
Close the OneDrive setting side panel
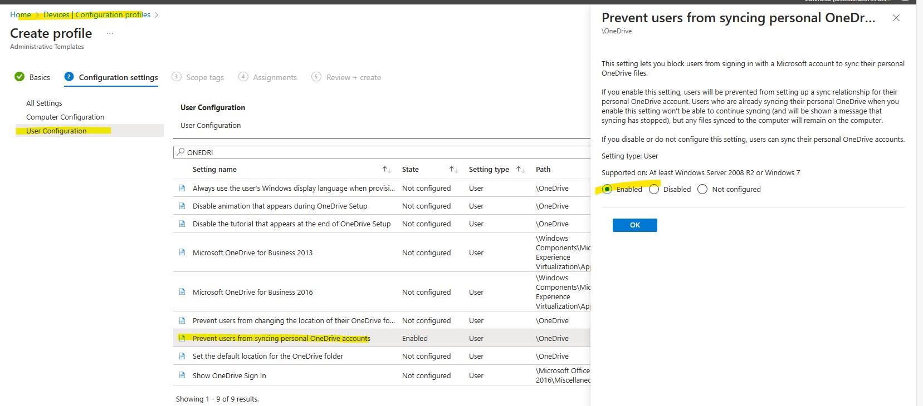(x=896, y=18)
